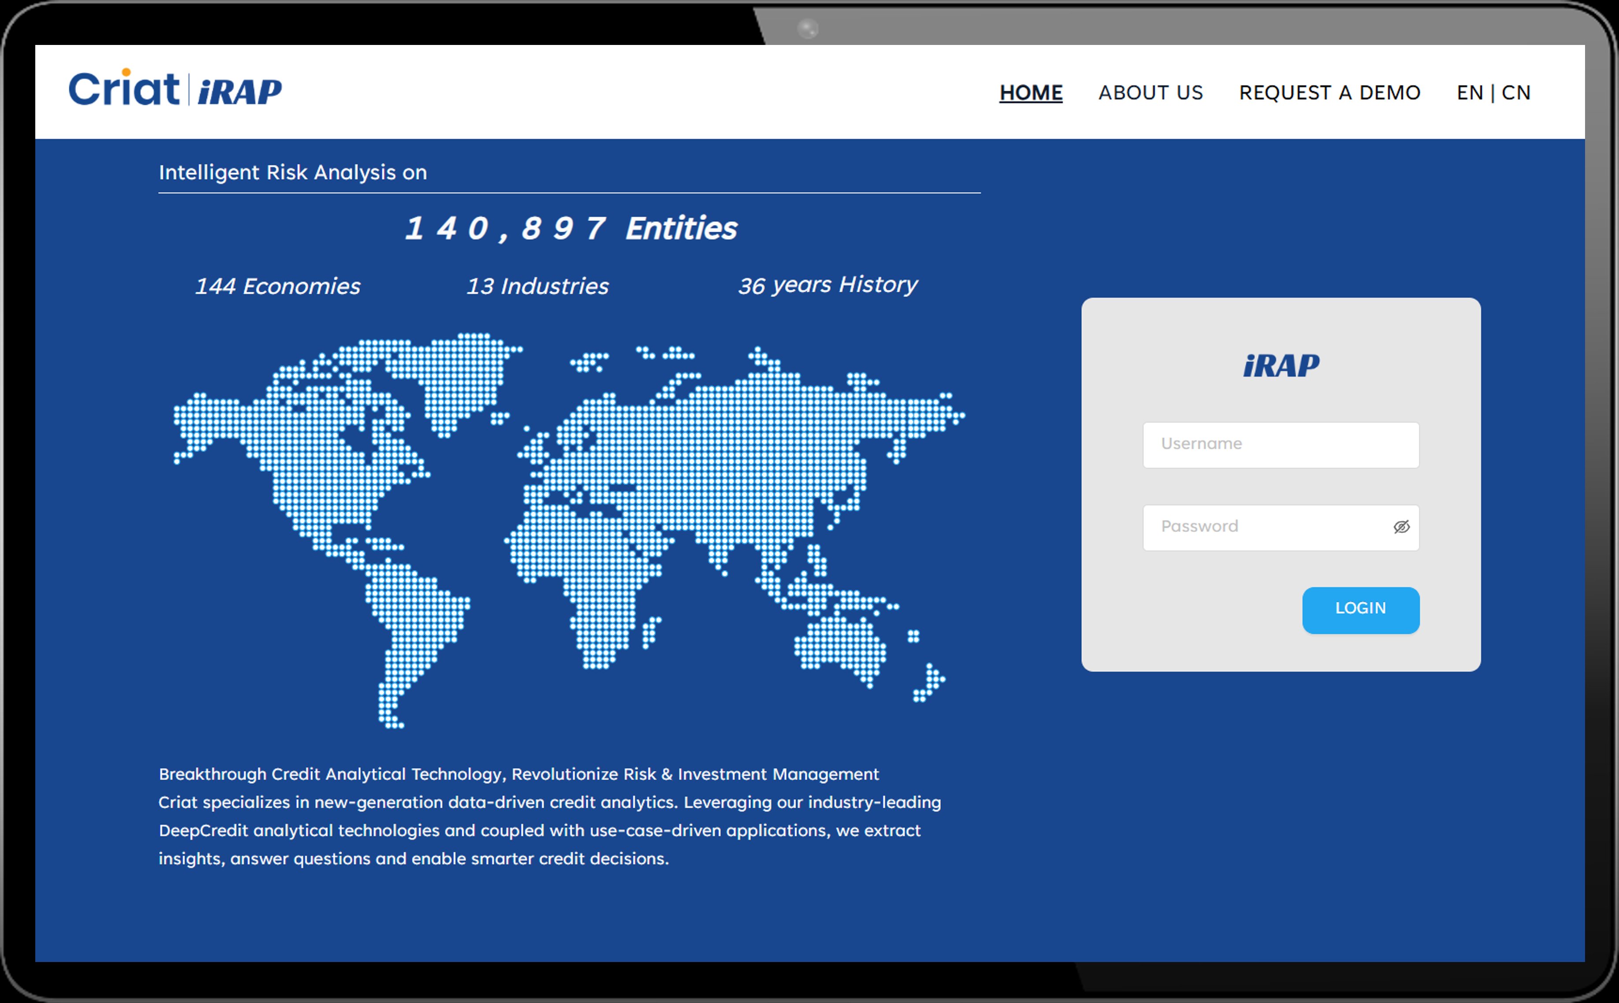The height and width of the screenshot is (1003, 1619).
Task: Click the "13 Industries" text
Action: tap(537, 286)
